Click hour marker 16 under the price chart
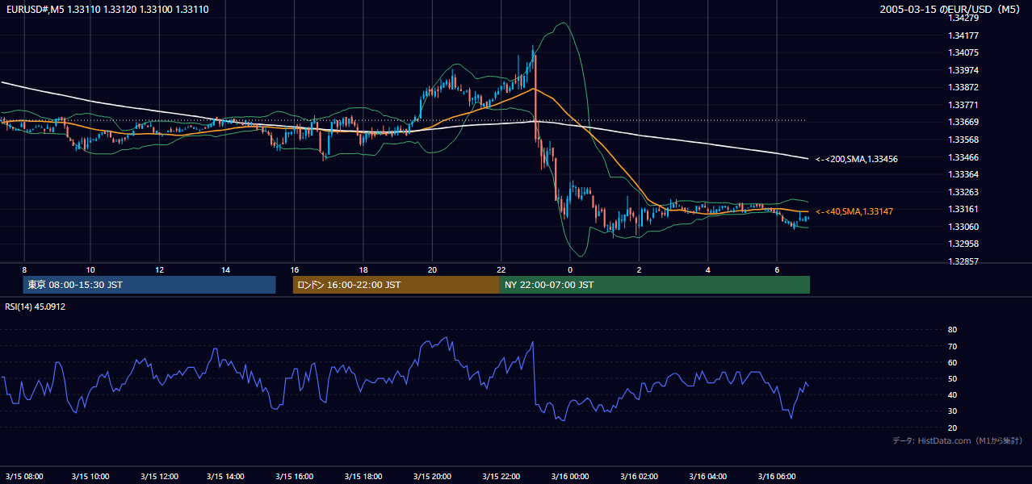1032x484 pixels. [x=294, y=269]
